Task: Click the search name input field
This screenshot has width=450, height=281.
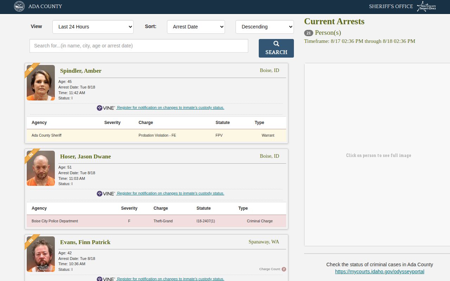Action: point(139,46)
